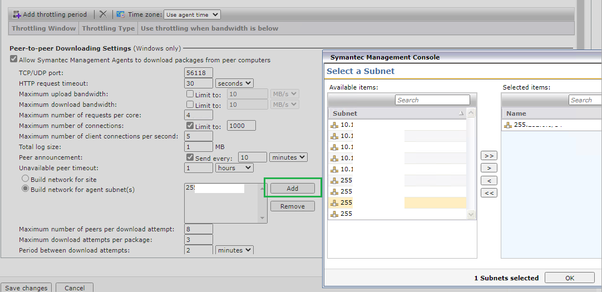
Task: Click Maximum peers per download attempt field
Action: [x=199, y=229]
